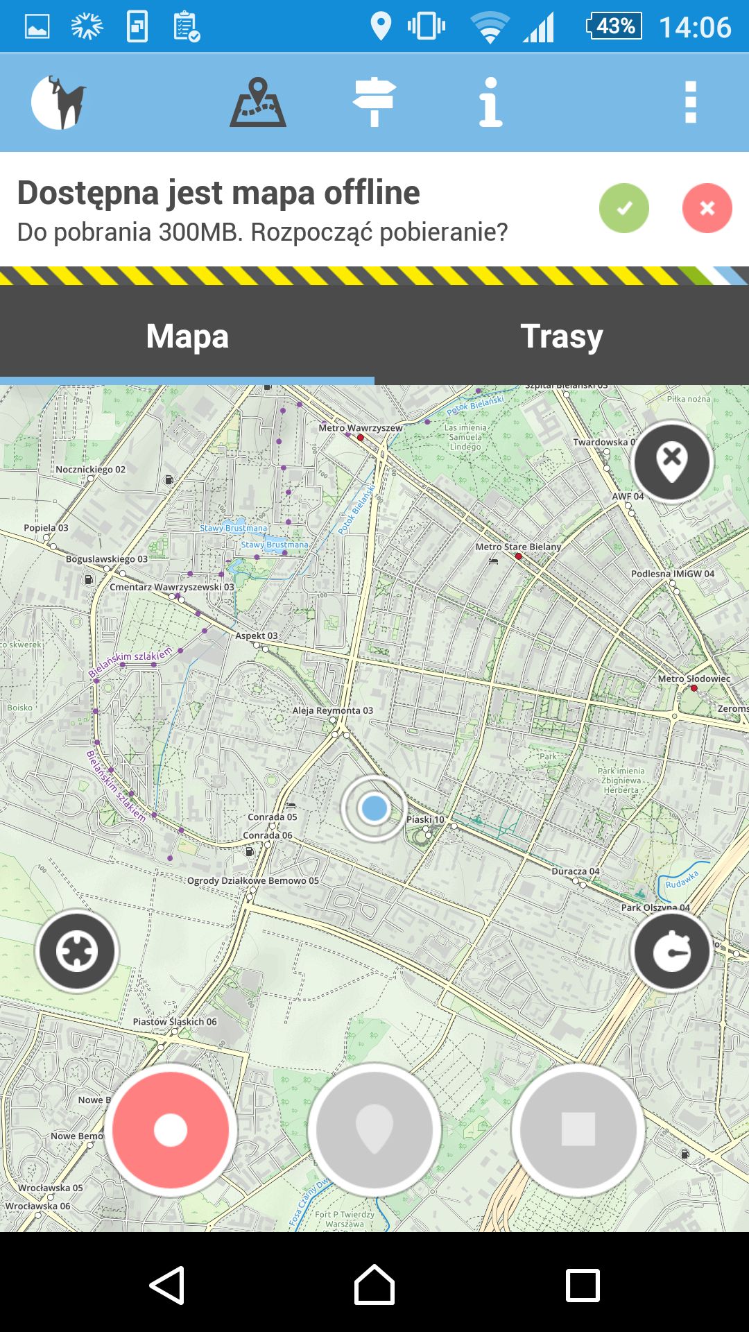Click the remove pin marker button

point(672,461)
